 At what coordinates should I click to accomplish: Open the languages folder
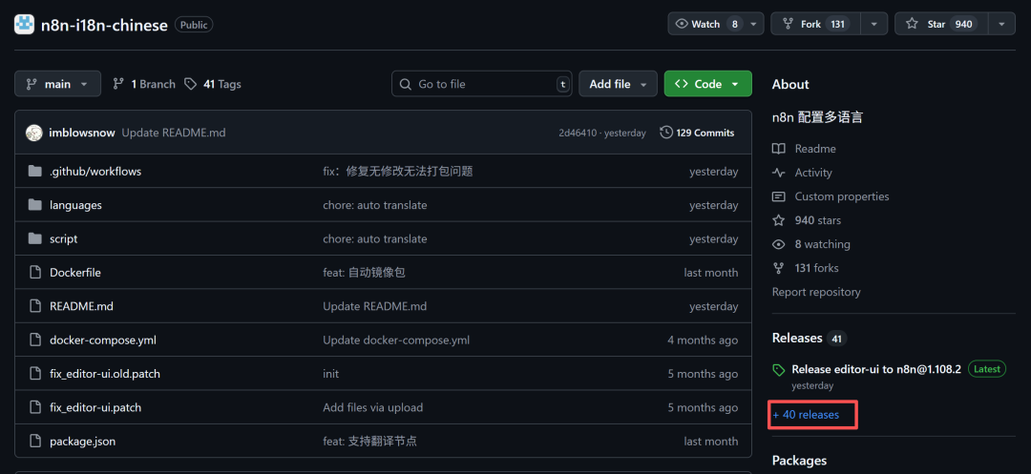click(75, 205)
